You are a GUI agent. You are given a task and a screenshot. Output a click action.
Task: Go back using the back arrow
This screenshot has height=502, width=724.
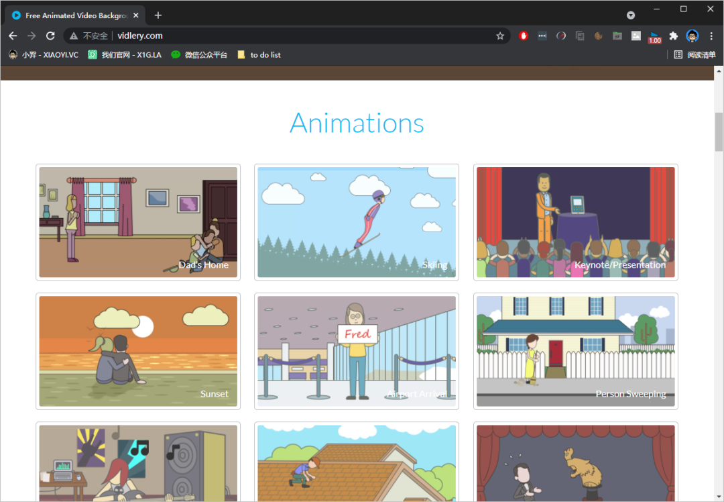point(13,36)
